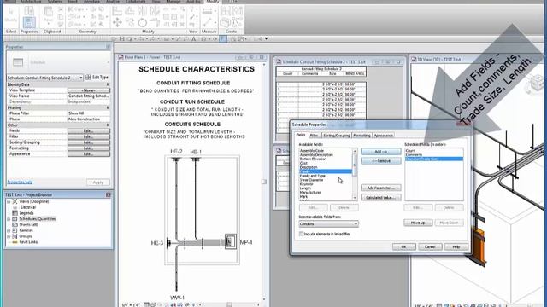The image size is (547, 307).
Task: Select Family and Type in available fields
Action: click(x=313, y=176)
